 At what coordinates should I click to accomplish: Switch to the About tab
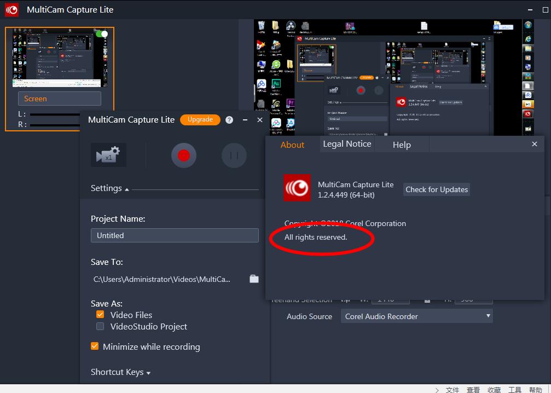point(292,145)
